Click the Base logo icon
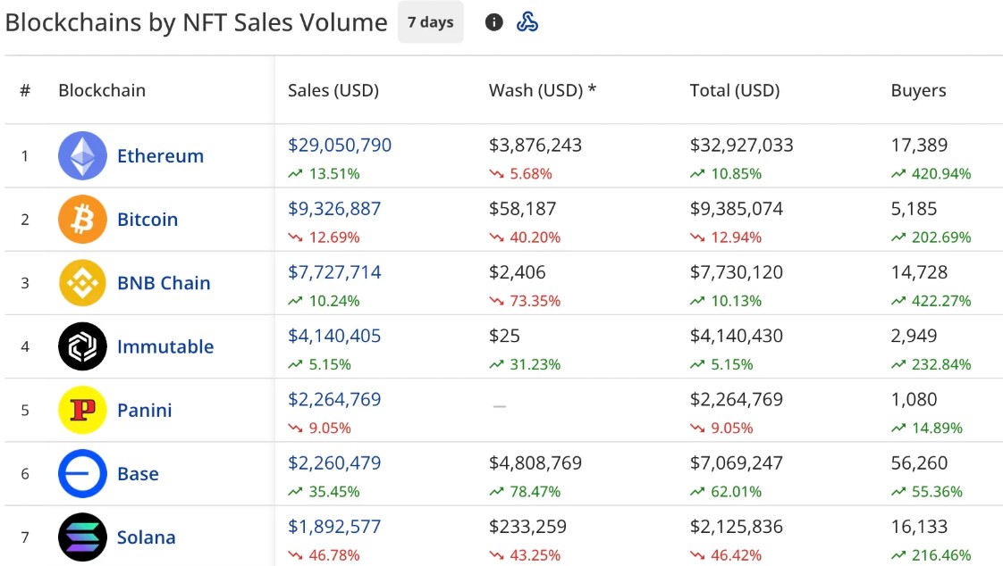This screenshot has width=1003, height=566. [x=82, y=473]
